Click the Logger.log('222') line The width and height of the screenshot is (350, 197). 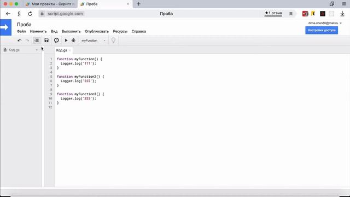tap(78, 81)
